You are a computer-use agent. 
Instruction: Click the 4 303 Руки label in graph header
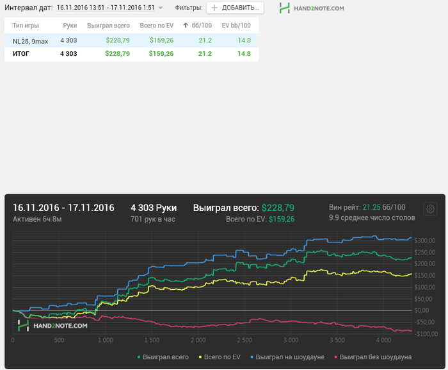pos(154,208)
